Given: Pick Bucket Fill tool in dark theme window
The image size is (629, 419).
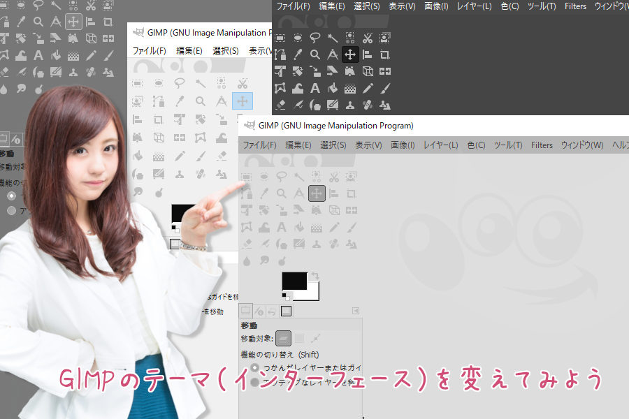Looking at the screenshot, I should point(333,88).
